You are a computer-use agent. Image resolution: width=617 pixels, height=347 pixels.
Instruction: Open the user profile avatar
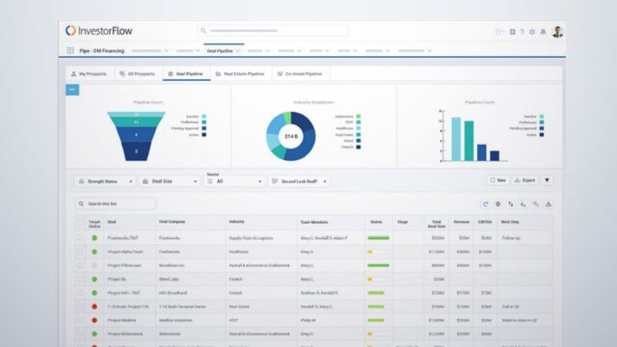[557, 32]
